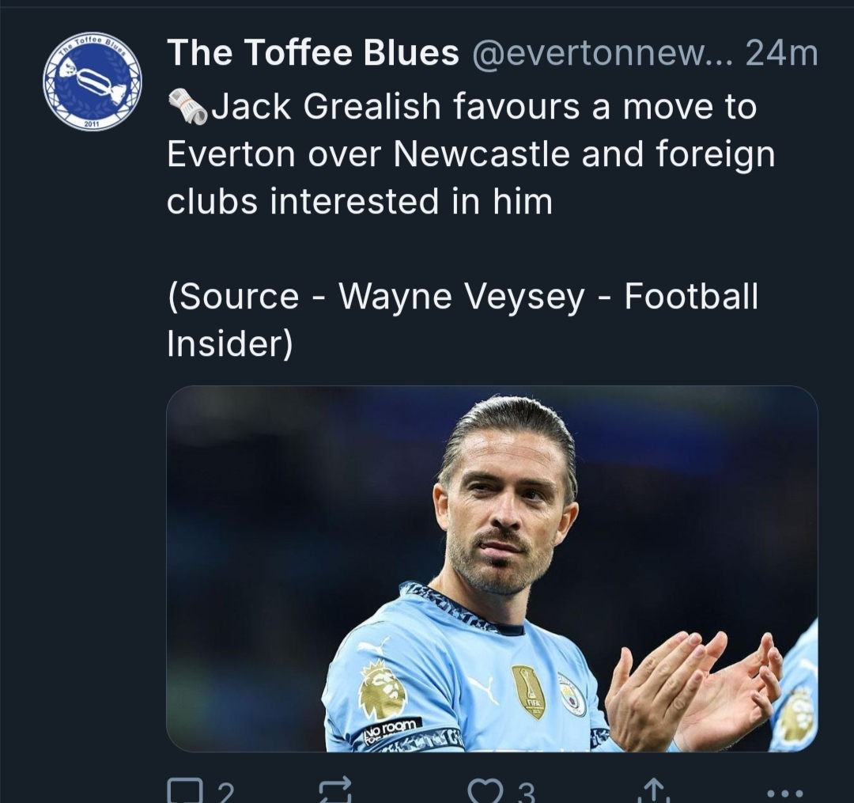Image resolution: width=854 pixels, height=803 pixels.
Task: Click the newspaper emoji in the tweet
Action: [187, 107]
